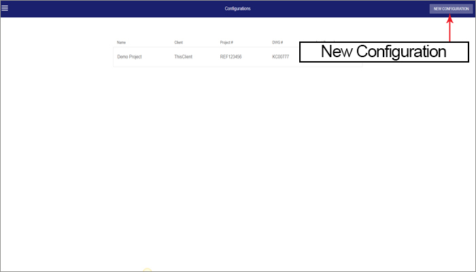This screenshot has height=272, width=476.
Task: Select the ThisClient cell
Action: [x=183, y=56]
